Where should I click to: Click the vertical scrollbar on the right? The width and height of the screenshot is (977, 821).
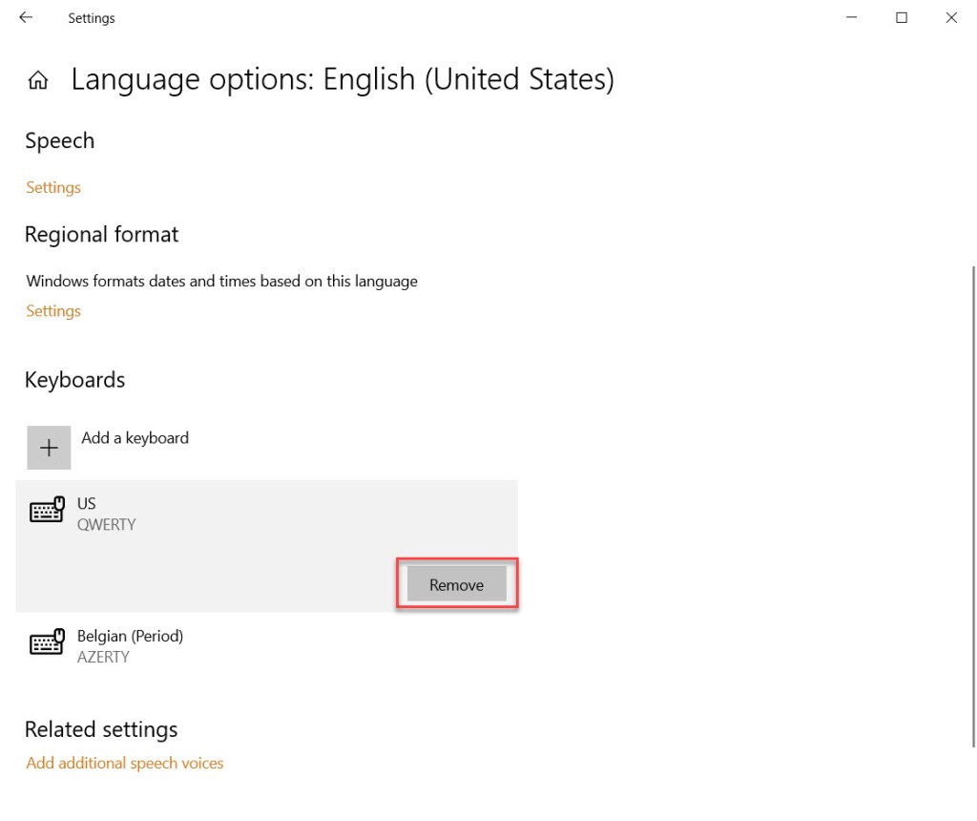coord(972,506)
